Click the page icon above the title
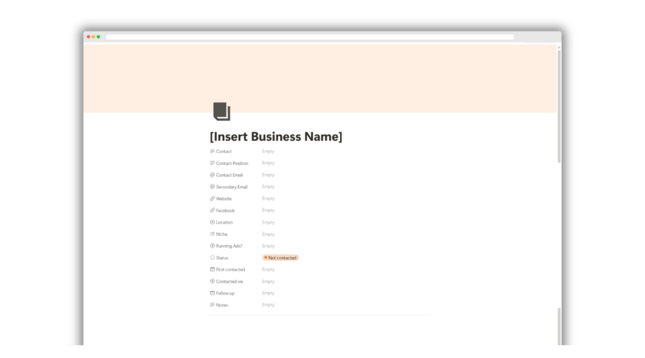The height and width of the screenshot is (358, 645). [221, 112]
